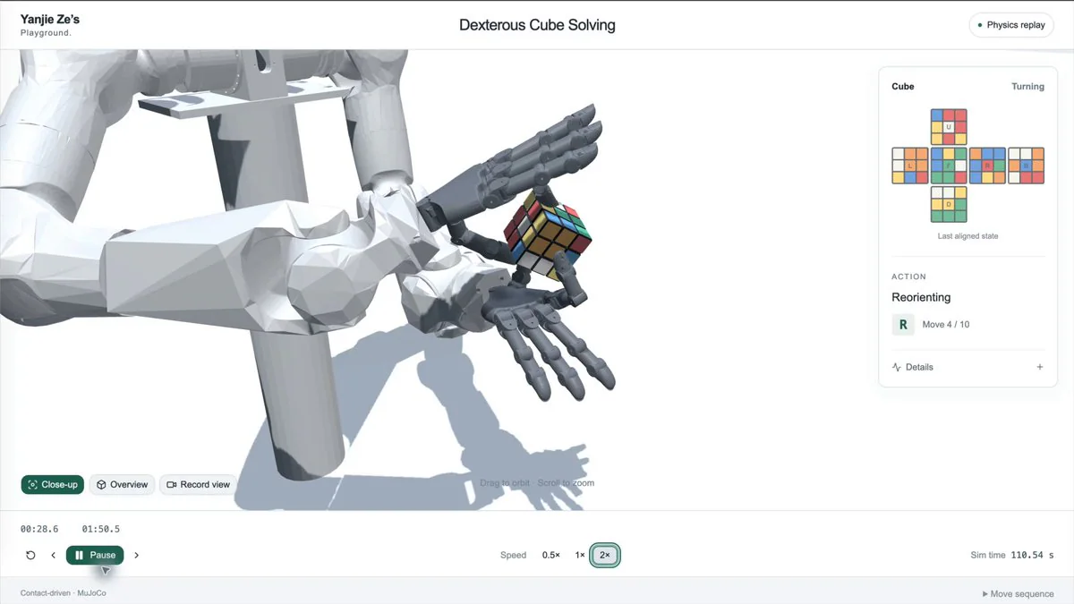Image resolution: width=1074 pixels, height=604 pixels.
Task: Activate the Record view camera
Action: point(198,484)
